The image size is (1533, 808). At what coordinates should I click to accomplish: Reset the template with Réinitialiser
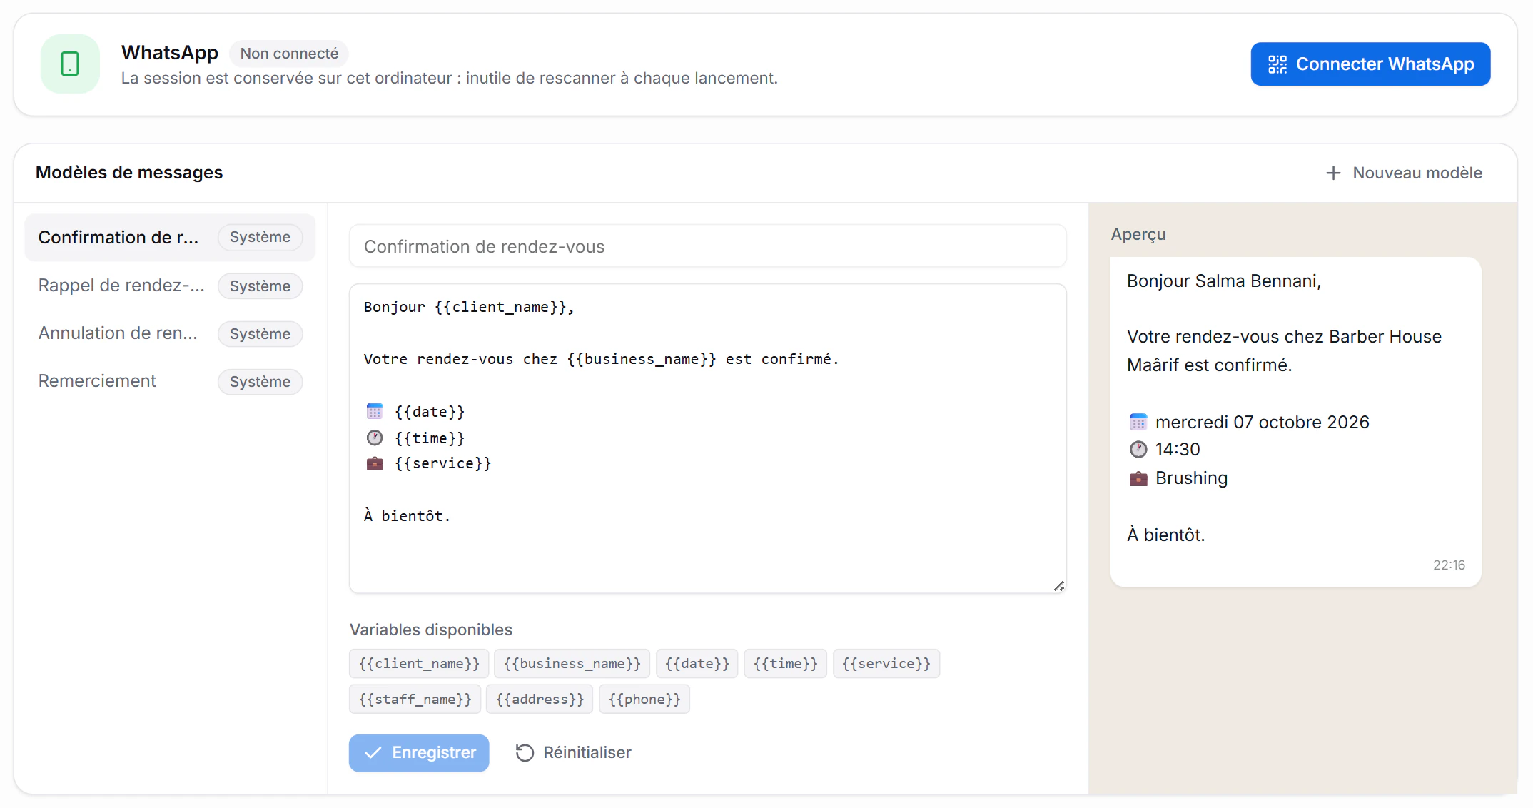pos(574,753)
